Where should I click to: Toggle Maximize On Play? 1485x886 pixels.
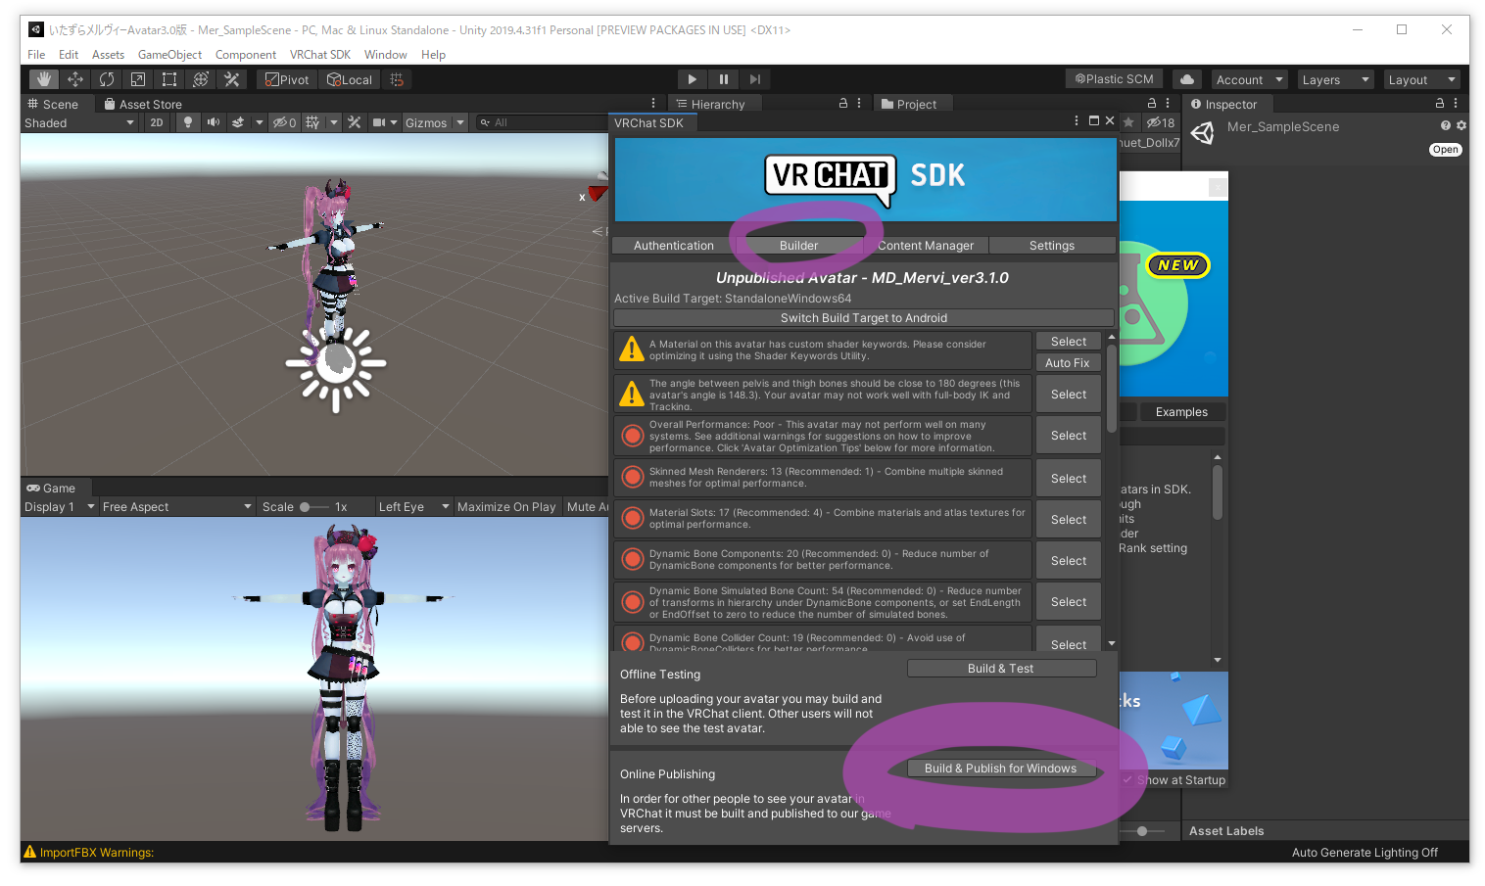tap(506, 506)
